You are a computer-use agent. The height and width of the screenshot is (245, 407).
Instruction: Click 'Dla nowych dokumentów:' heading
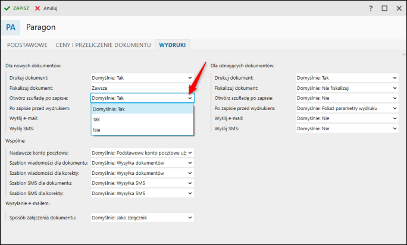coord(33,65)
